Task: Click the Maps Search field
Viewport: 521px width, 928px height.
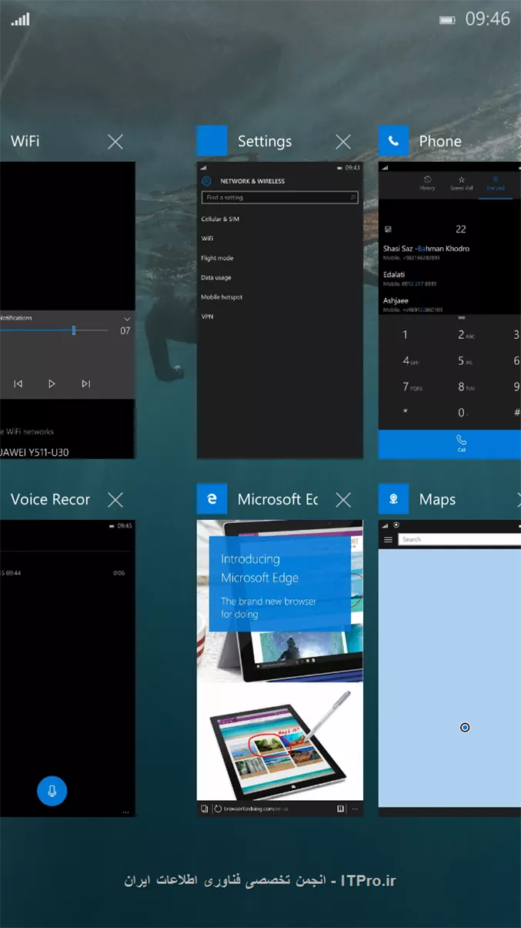Action: click(459, 540)
